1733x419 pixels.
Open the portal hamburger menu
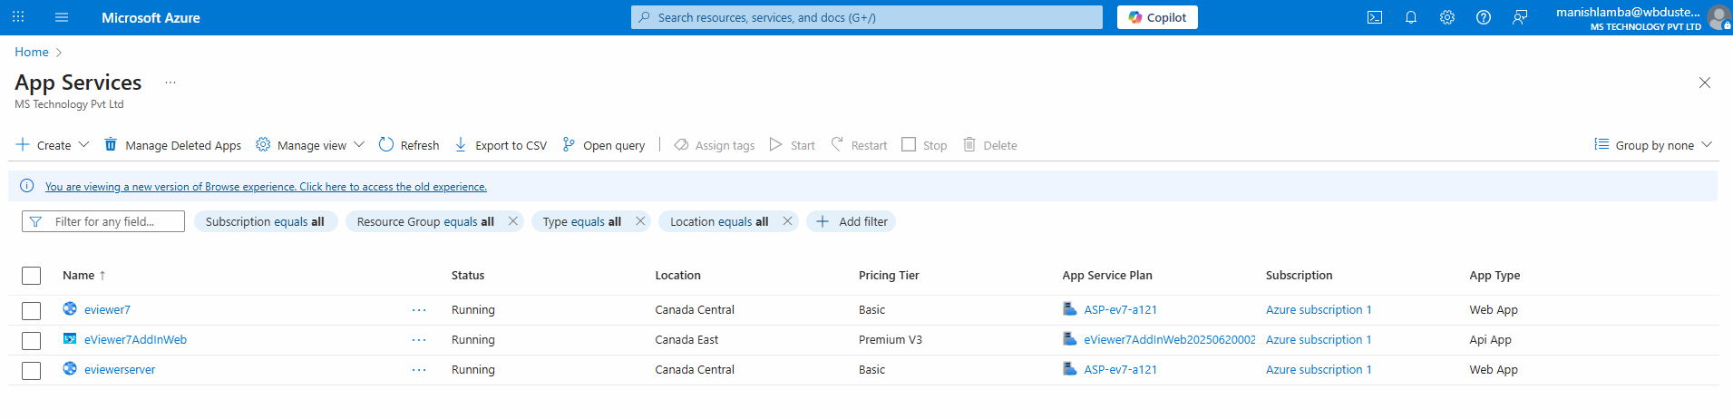click(x=62, y=17)
